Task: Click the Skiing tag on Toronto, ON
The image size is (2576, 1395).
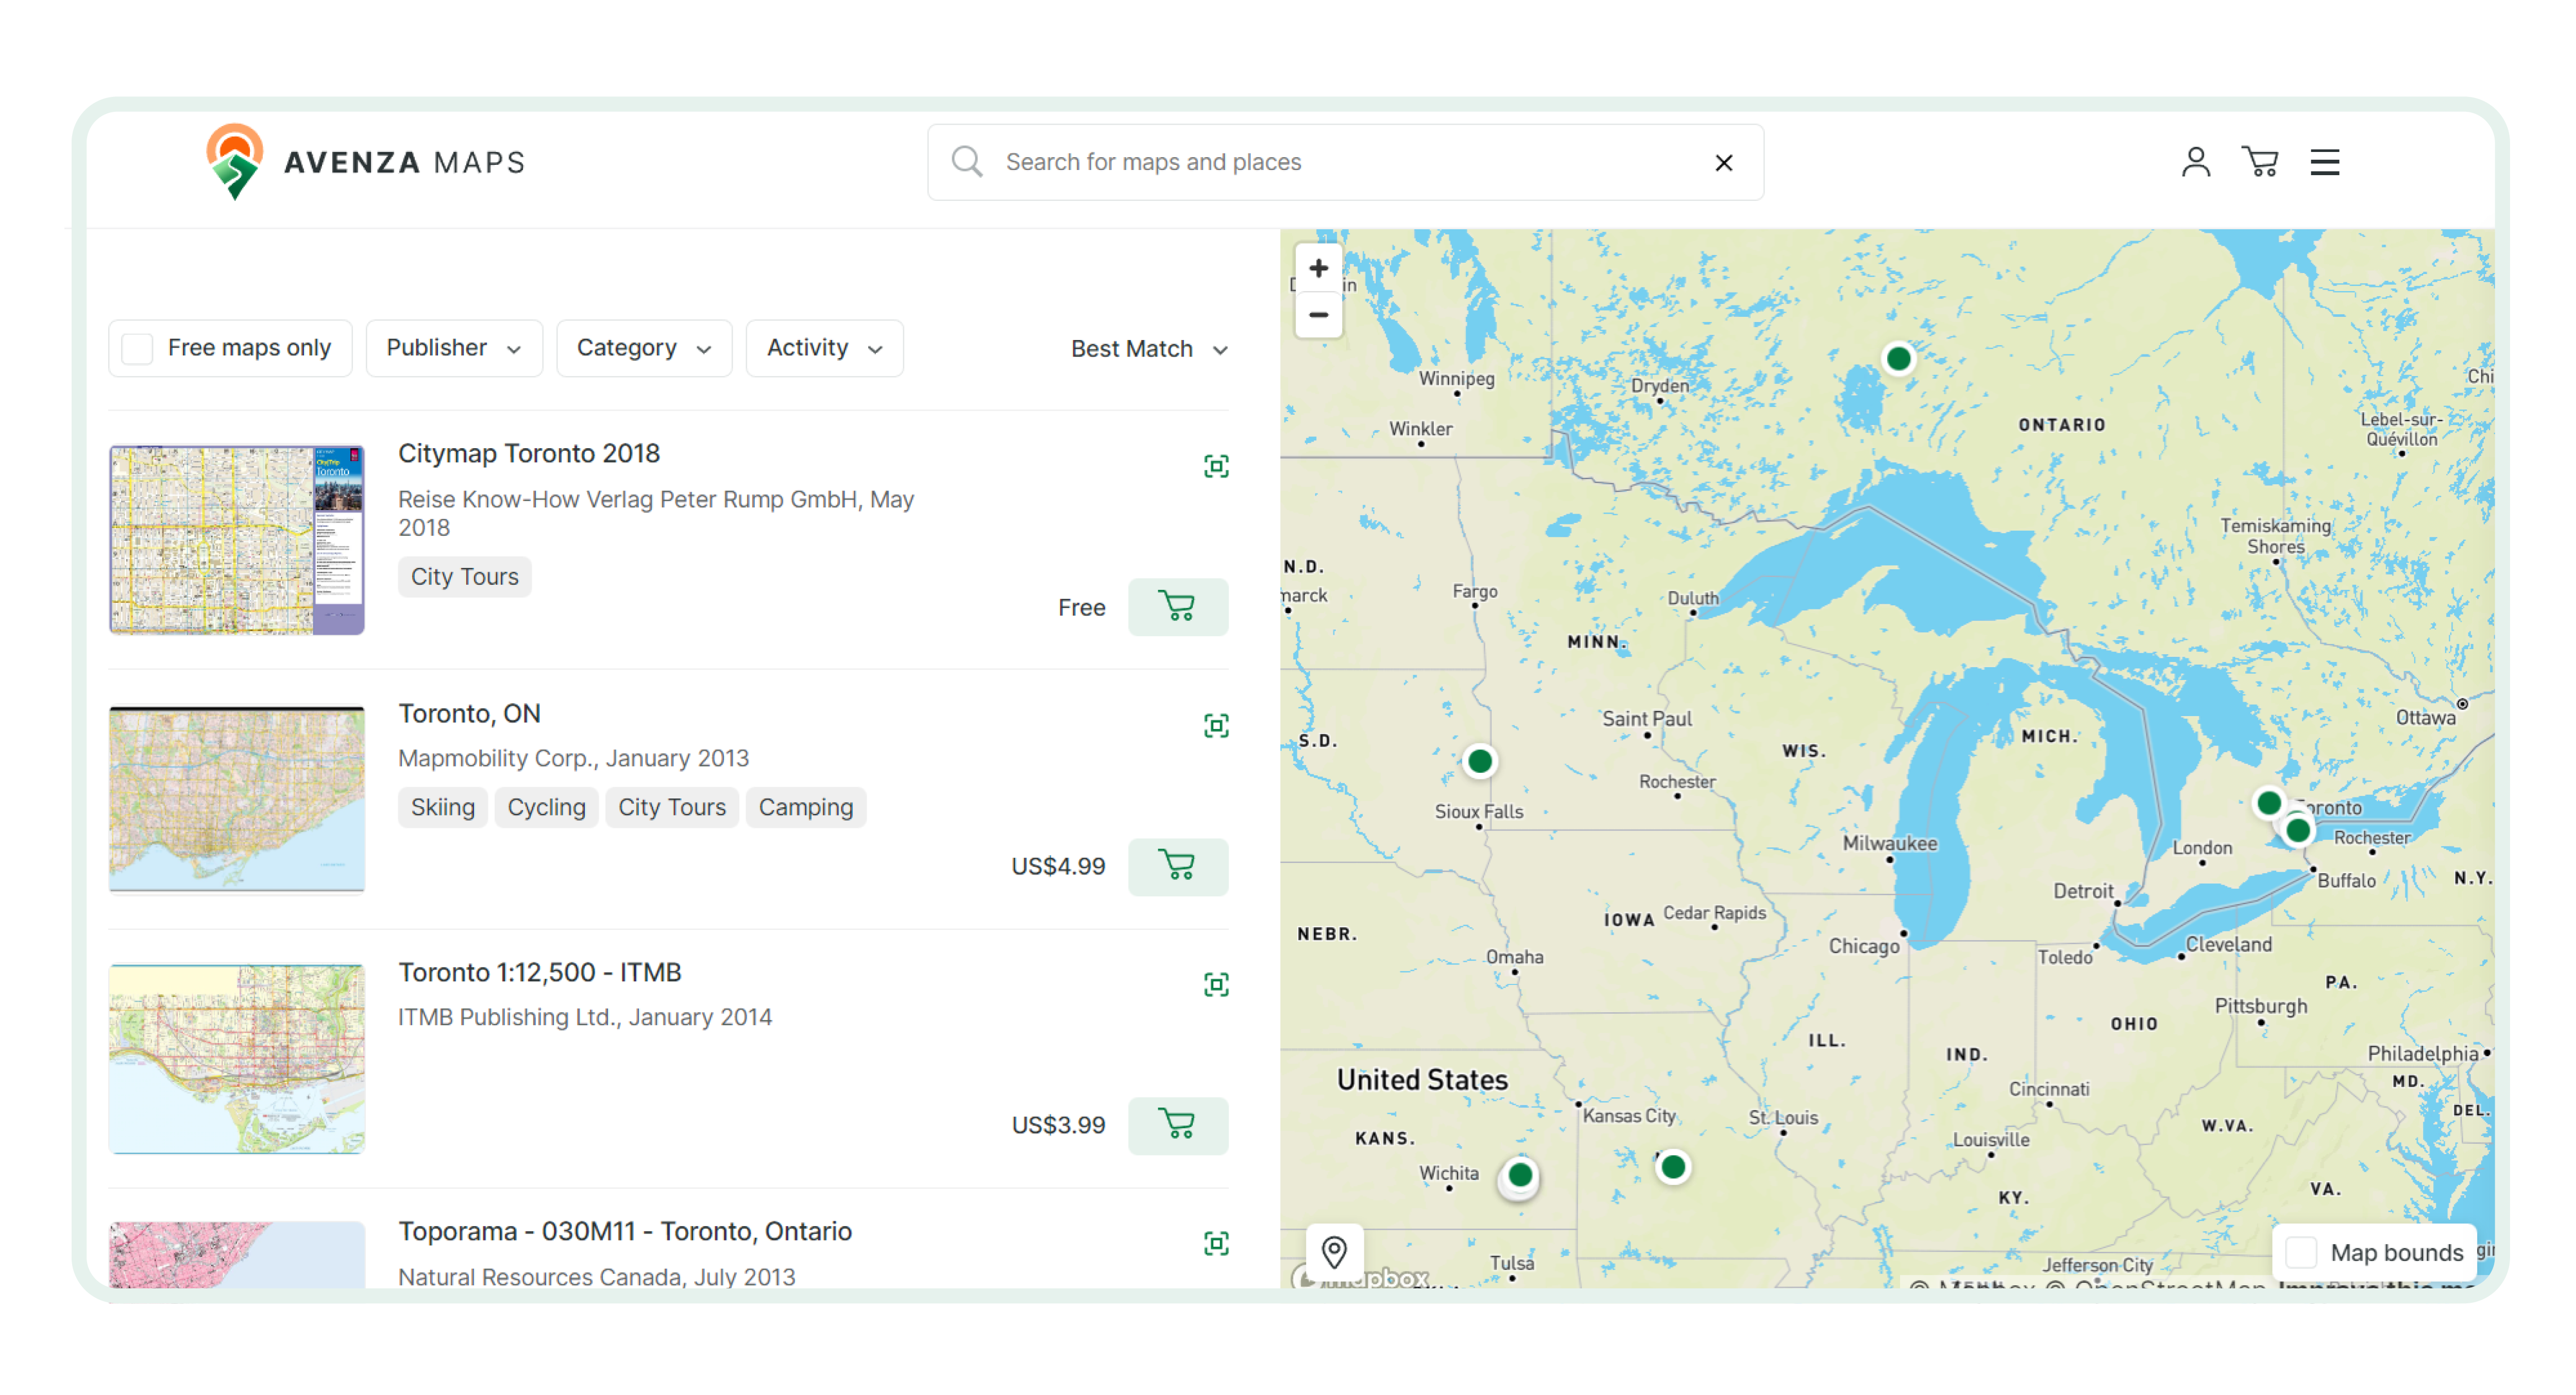Action: tap(443, 807)
